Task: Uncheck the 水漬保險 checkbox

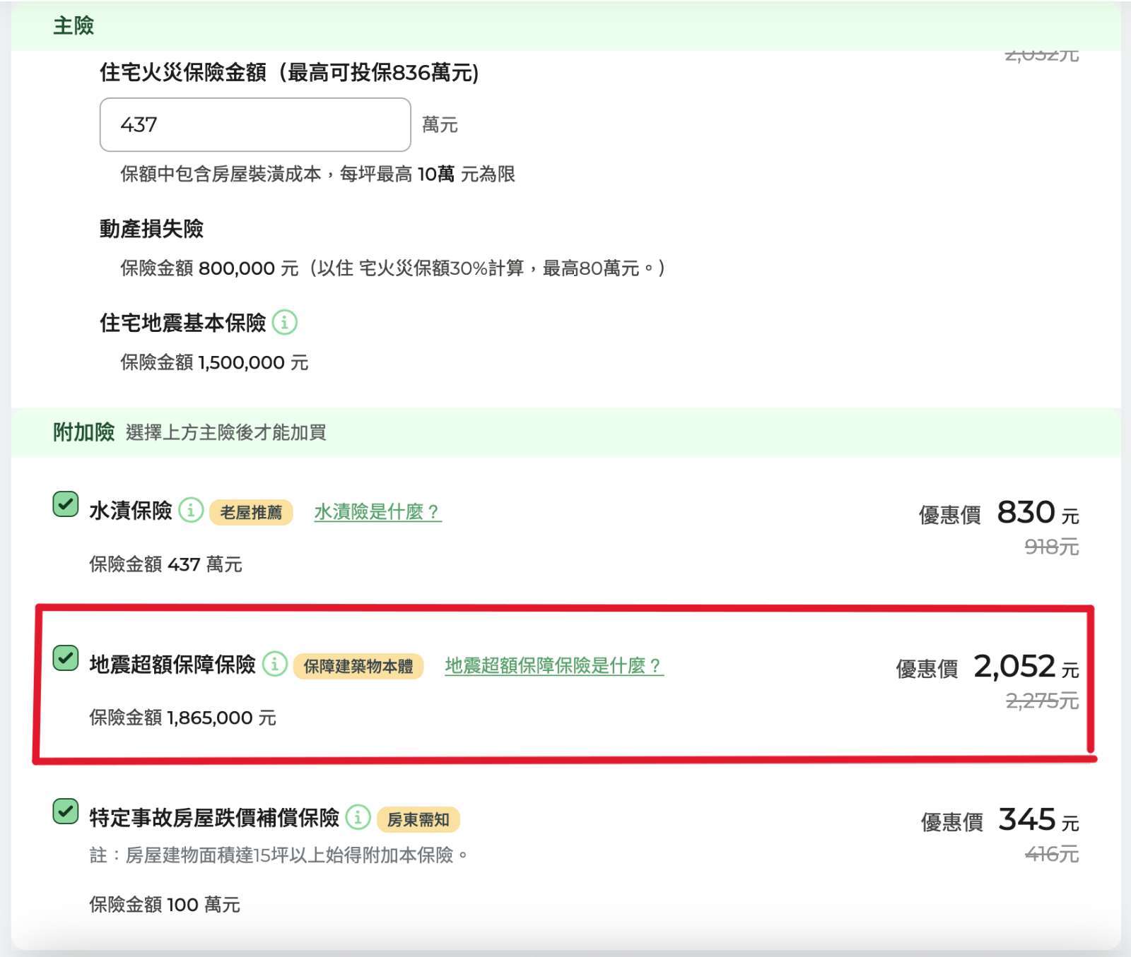Action: 66,505
